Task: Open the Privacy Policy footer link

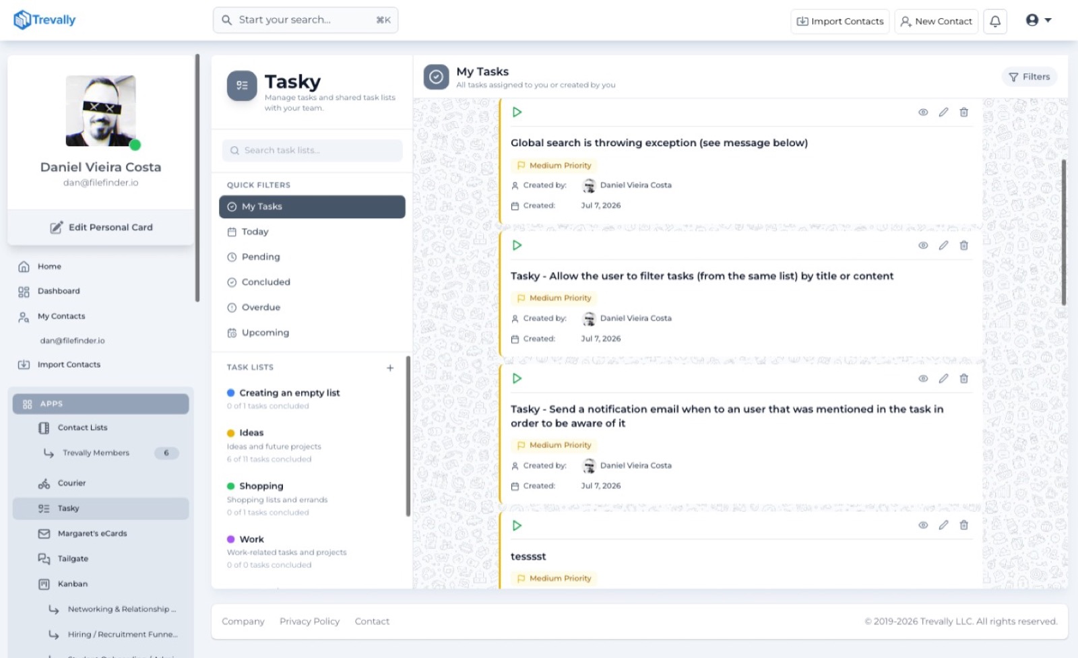Action: click(x=309, y=622)
